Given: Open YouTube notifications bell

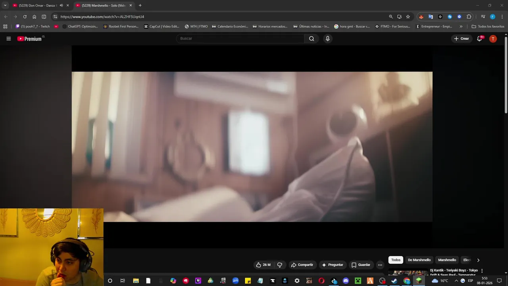Looking at the screenshot, I should coord(479,39).
